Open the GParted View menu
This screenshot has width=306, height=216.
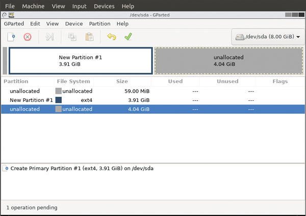click(53, 24)
